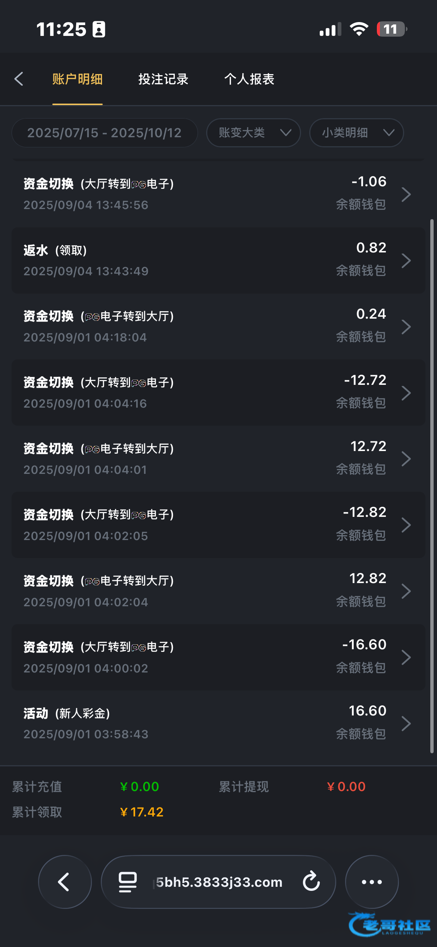The height and width of the screenshot is (947, 437).
Task: Expand the 账变大类 dropdown
Action: tap(253, 133)
